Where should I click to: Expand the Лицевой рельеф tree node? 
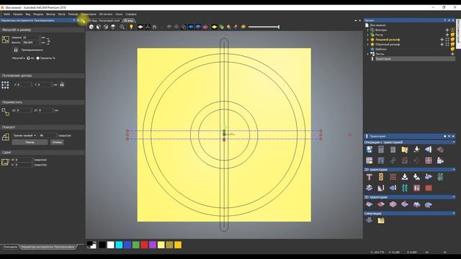pos(367,40)
